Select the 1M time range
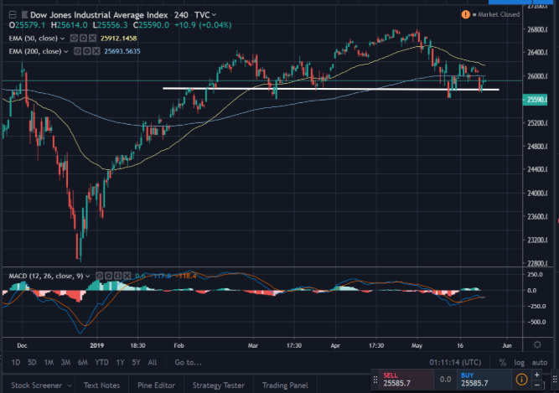Viewport: 559px width, 393px height. point(49,362)
